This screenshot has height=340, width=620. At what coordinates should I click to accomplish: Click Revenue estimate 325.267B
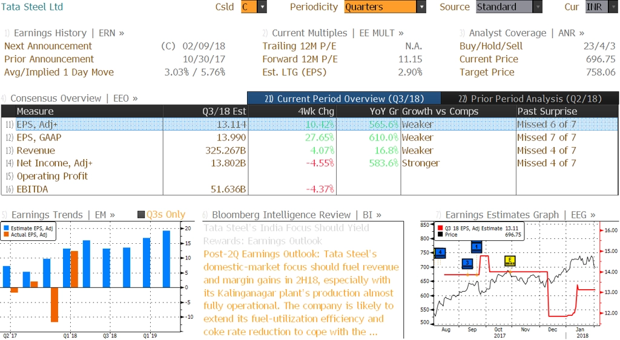225,151
